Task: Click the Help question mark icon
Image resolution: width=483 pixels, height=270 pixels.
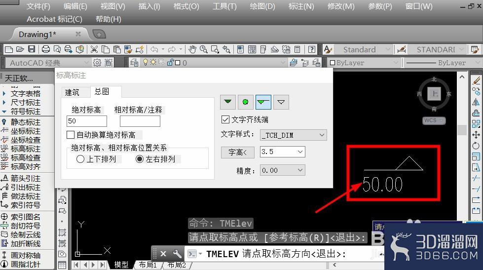Action: [x=312, y=49]
